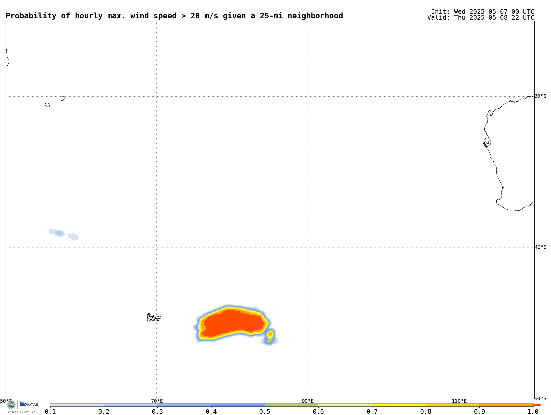Click the Init: Wed 2025-05-07 00 UTC text
The height and width of the screenshot is (415, 551).
point(483,12)
